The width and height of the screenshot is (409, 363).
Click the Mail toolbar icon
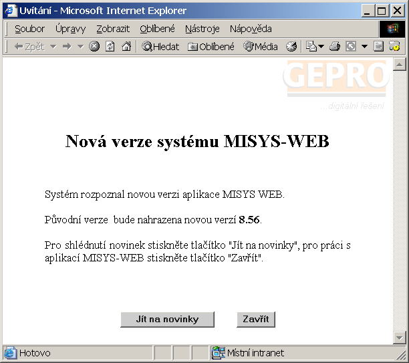[x=311, y=47]
